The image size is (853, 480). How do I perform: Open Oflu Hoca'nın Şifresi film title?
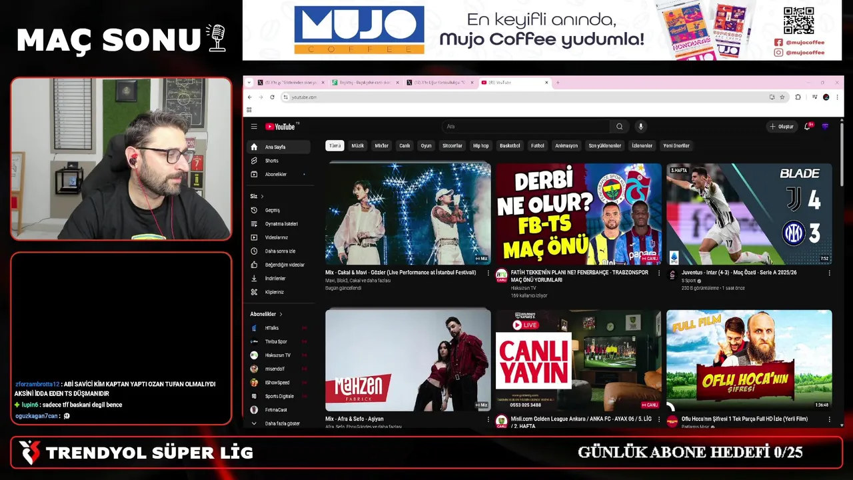click(x=744, y=419)
